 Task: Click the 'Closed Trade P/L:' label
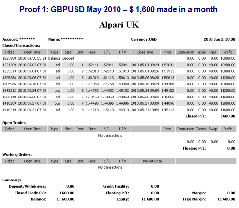(30, 193)
